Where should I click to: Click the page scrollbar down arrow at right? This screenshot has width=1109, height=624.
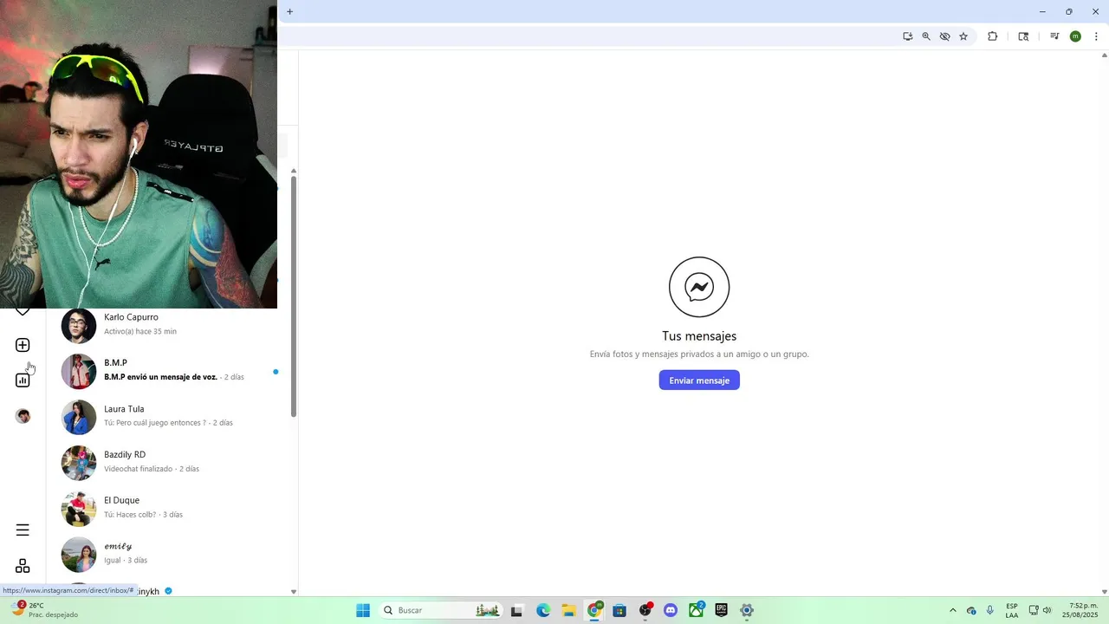point(1104,592)
